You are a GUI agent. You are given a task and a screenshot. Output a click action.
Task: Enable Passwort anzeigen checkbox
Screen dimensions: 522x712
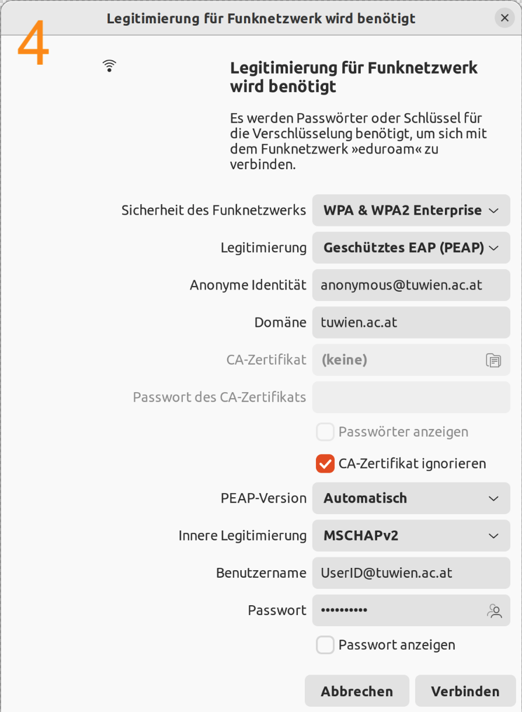(325, 645)
